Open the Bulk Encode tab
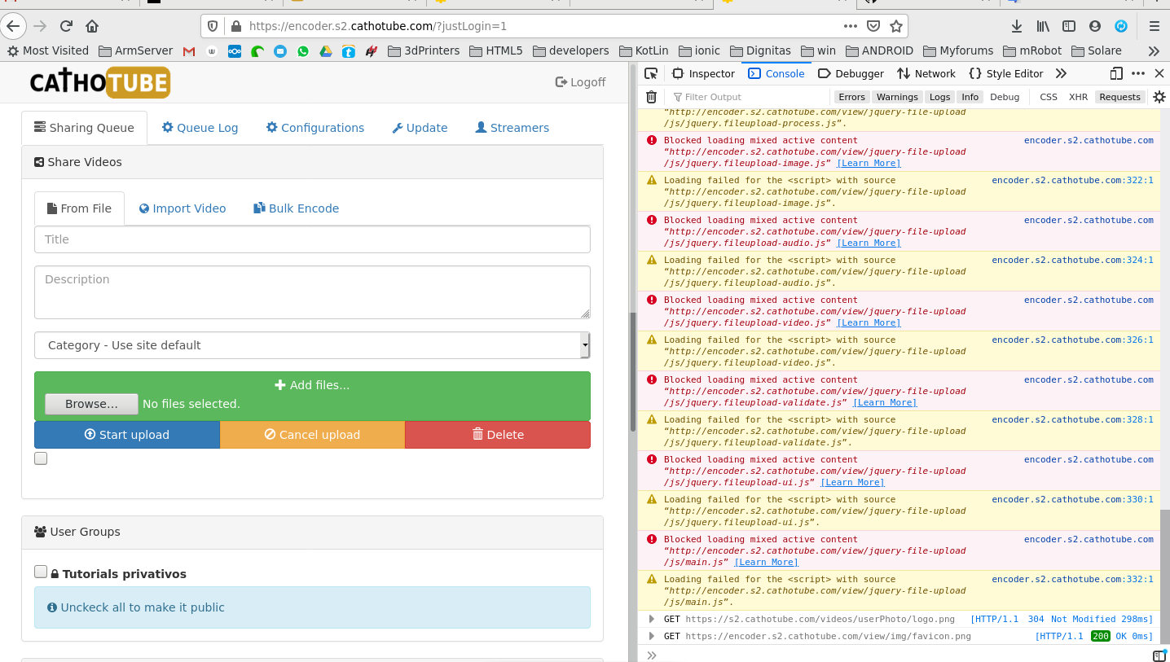The height and width of the screenshot is (662, 1170). [x=296, y=208]
